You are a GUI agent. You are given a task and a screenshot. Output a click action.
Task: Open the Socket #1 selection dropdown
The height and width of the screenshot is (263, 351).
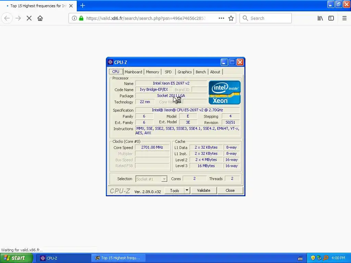coord(151,179)
